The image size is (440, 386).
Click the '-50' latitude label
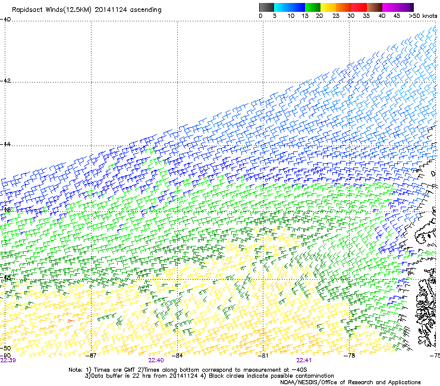coord(5,349)
